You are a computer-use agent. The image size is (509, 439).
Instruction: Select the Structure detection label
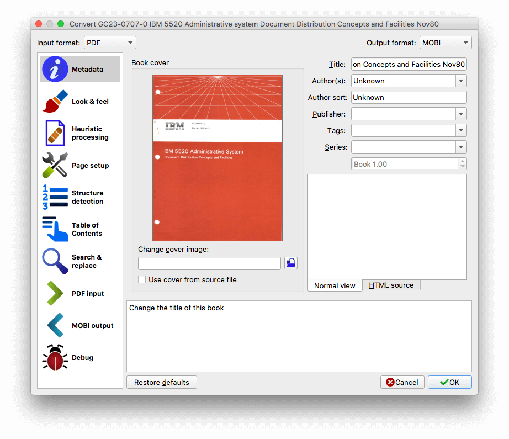88,197
